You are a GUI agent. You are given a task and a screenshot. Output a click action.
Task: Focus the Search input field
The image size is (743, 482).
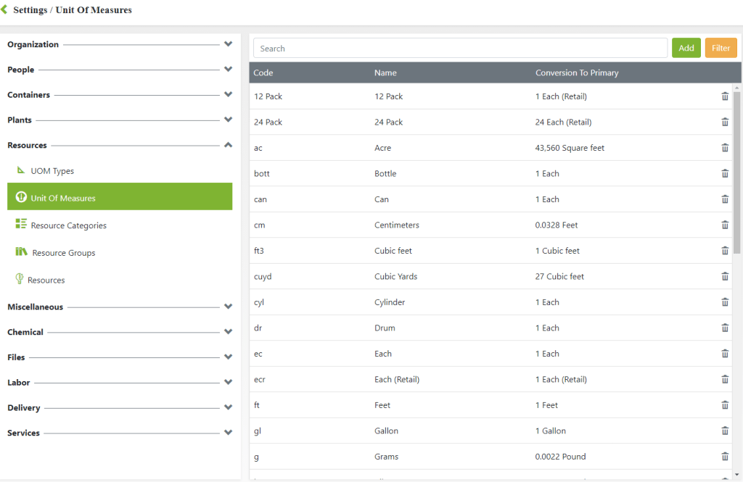460,49
